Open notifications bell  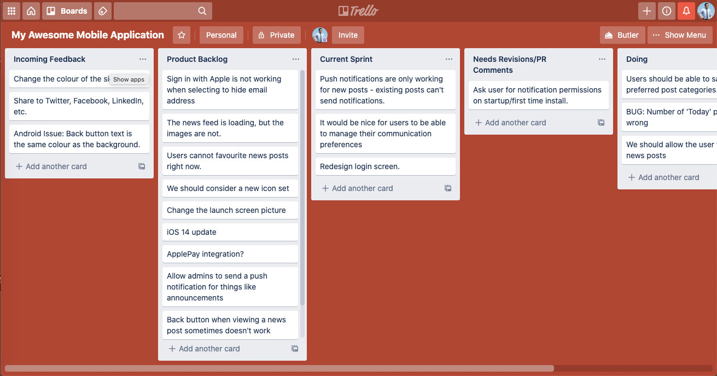686,11
